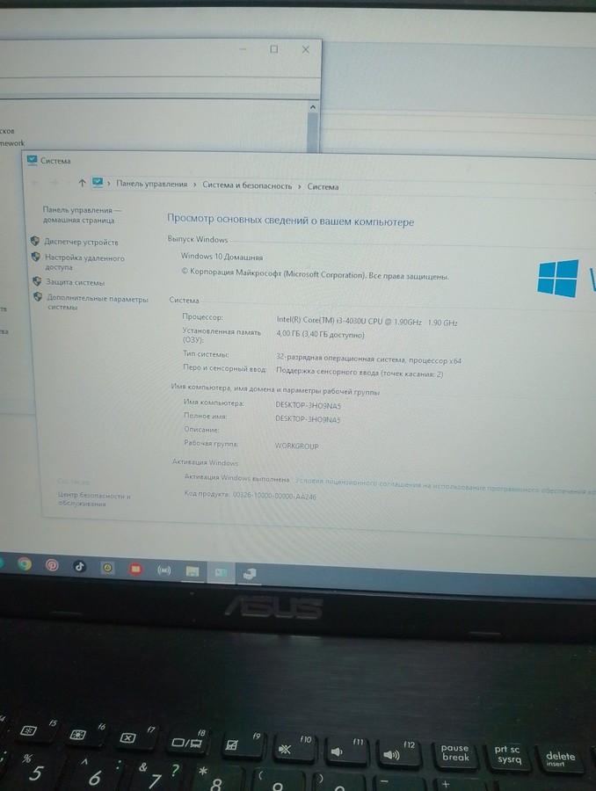This screenshot has width=596, height=791.
Task: Expand chevron after the computer icon
Action: point(108,183)
